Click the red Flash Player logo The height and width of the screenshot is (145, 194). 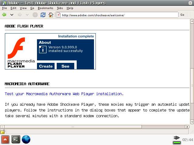click(x=17, y=48)
